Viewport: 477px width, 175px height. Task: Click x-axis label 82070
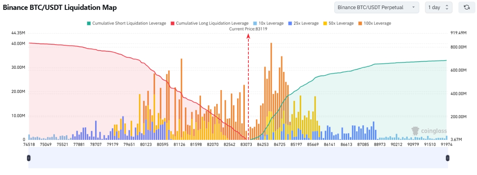point(214,145)
